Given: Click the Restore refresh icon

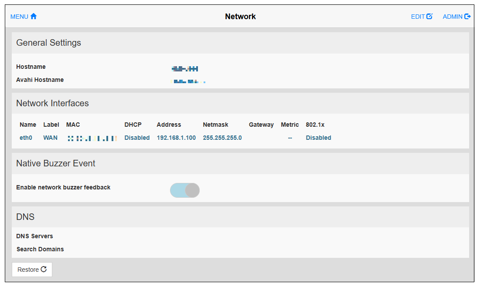Looking at the screenshot, I should [44, 270].
